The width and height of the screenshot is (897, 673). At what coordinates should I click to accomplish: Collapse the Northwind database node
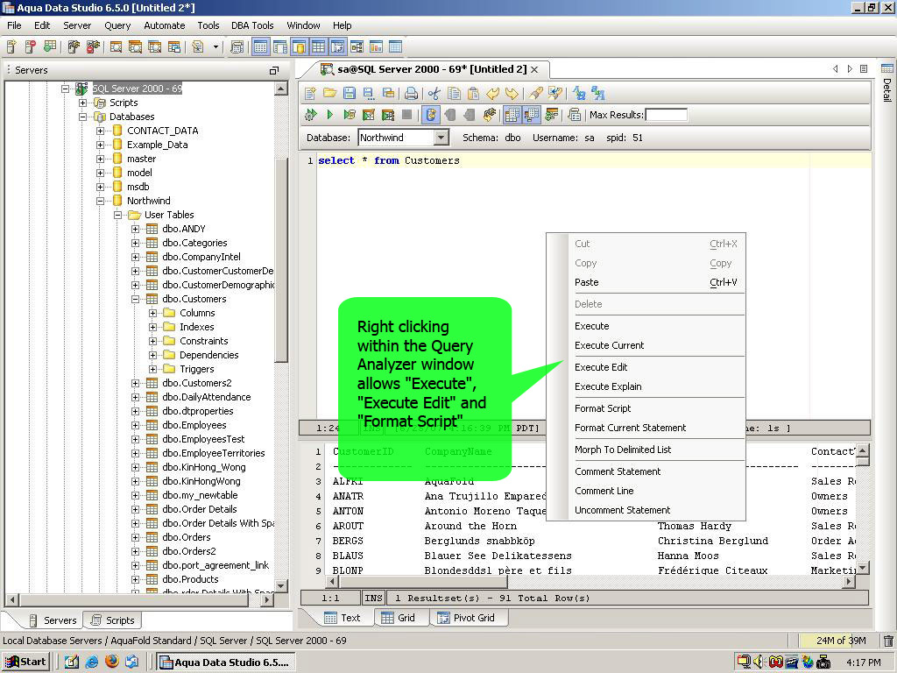coord(100,201)
